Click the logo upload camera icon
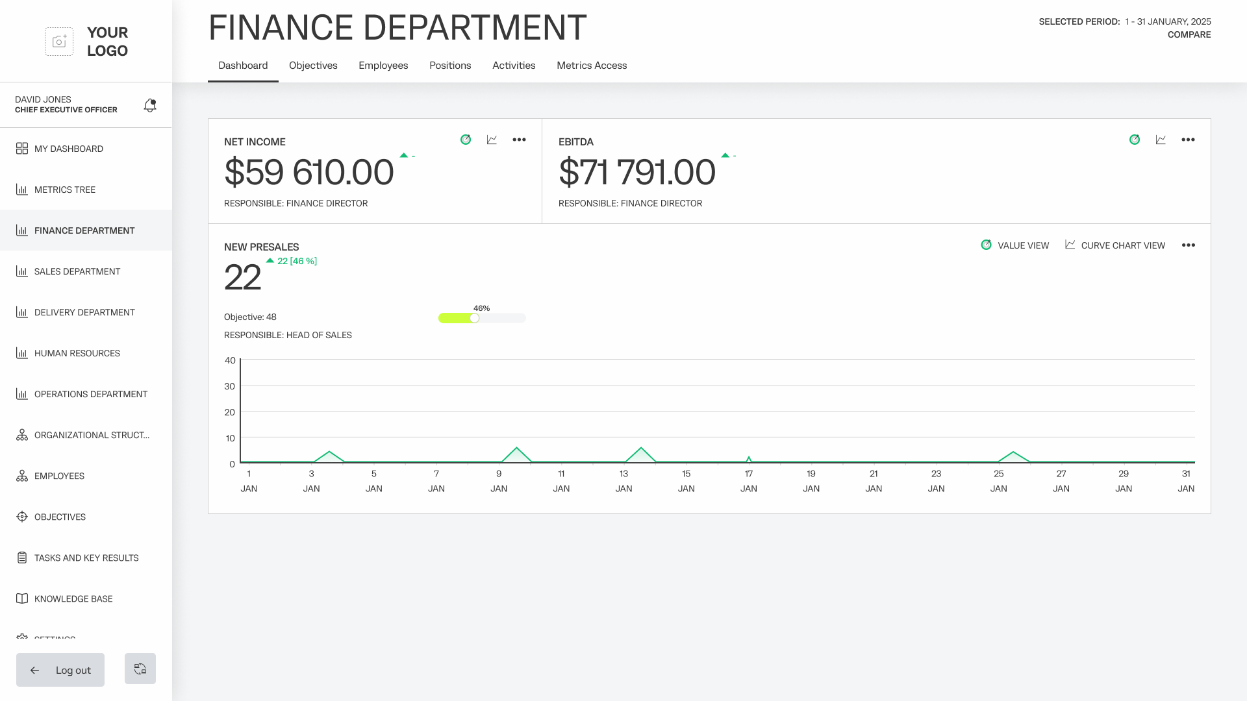This screenshot has width=1247, height=701. pos(59,42)
